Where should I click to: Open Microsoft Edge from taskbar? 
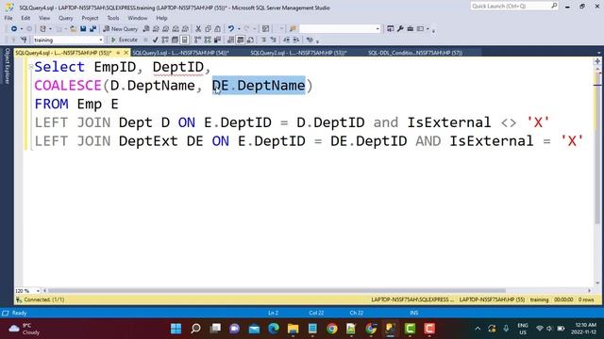pyautogui.click(x=274, y=329)
